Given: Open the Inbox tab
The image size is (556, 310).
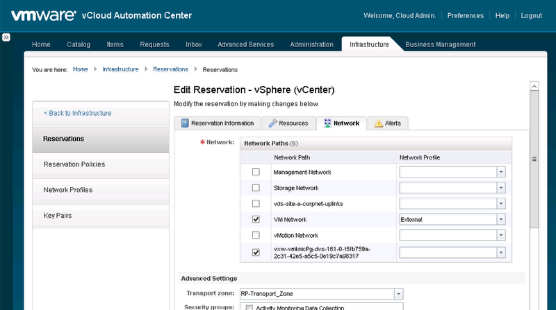Looking at the screenshot, I should (x=194, y=44).
